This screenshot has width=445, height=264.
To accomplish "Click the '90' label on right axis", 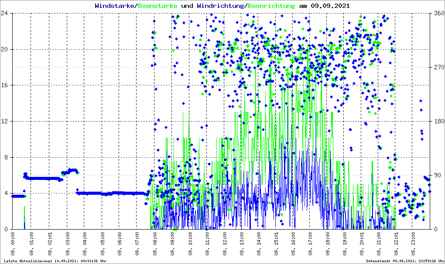I will (x=437, y=175).
